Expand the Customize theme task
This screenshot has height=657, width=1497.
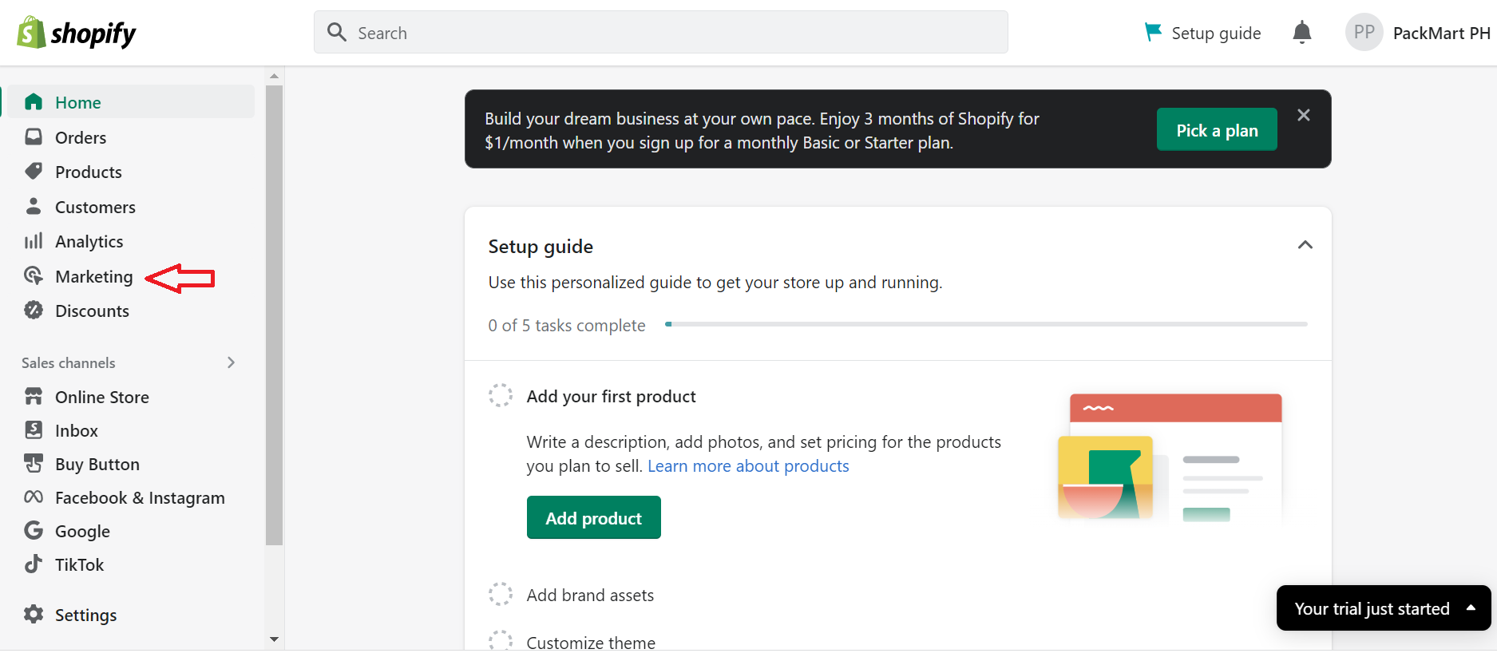[591, 643]
